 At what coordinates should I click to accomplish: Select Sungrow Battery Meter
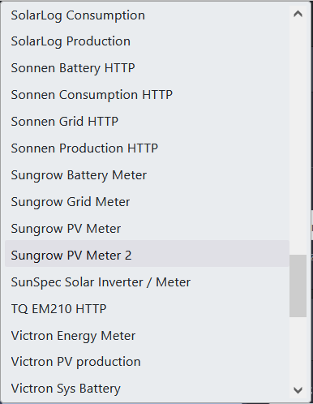[147, 175]
